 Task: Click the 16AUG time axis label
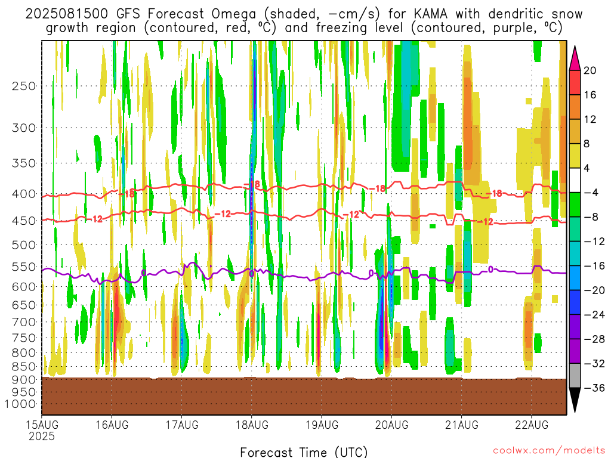coord(112,425)
